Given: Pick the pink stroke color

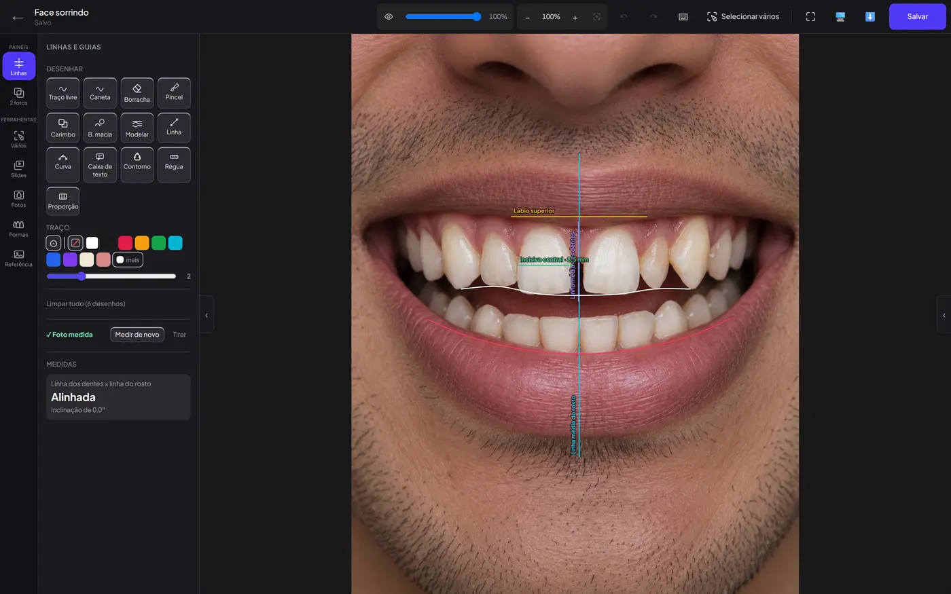Looking at the screenshot, I should click(103, 260).
